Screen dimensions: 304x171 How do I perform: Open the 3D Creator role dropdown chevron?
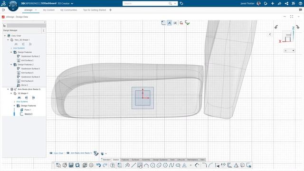pos(72,3)
